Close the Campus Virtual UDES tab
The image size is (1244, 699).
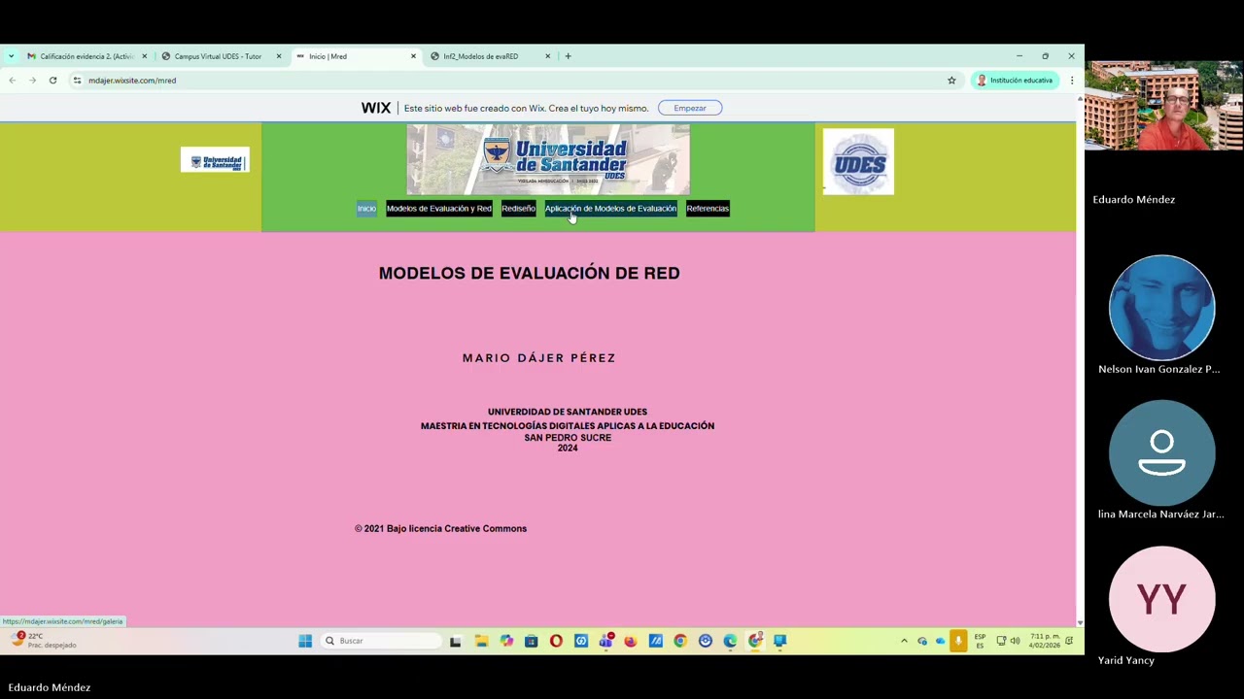(278, 56)
